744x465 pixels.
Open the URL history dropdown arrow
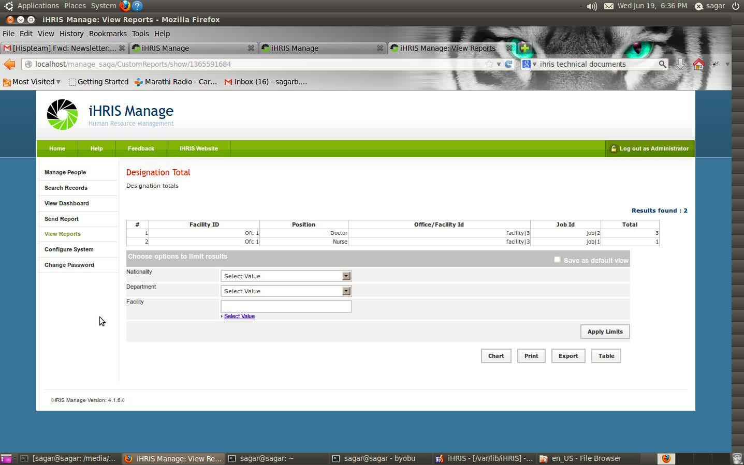coord(499,64)
